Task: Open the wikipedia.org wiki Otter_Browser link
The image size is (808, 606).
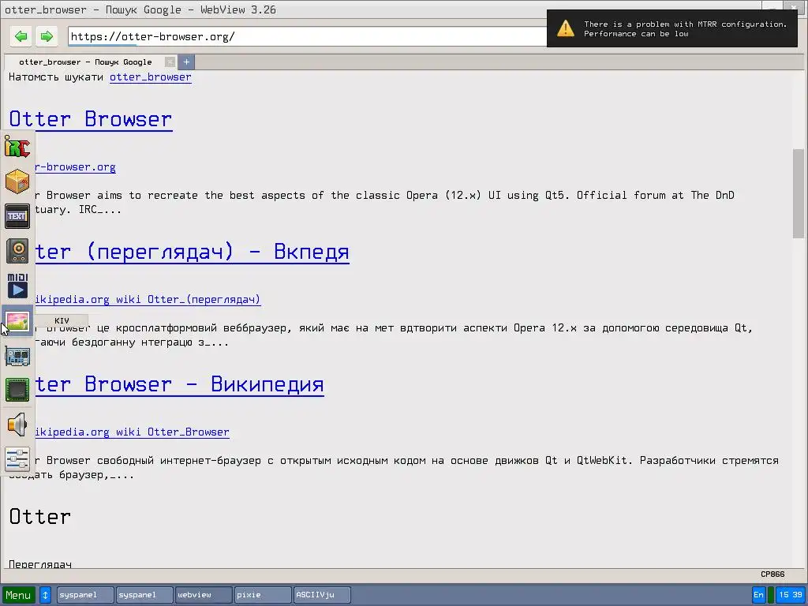Action: point(132,432)
